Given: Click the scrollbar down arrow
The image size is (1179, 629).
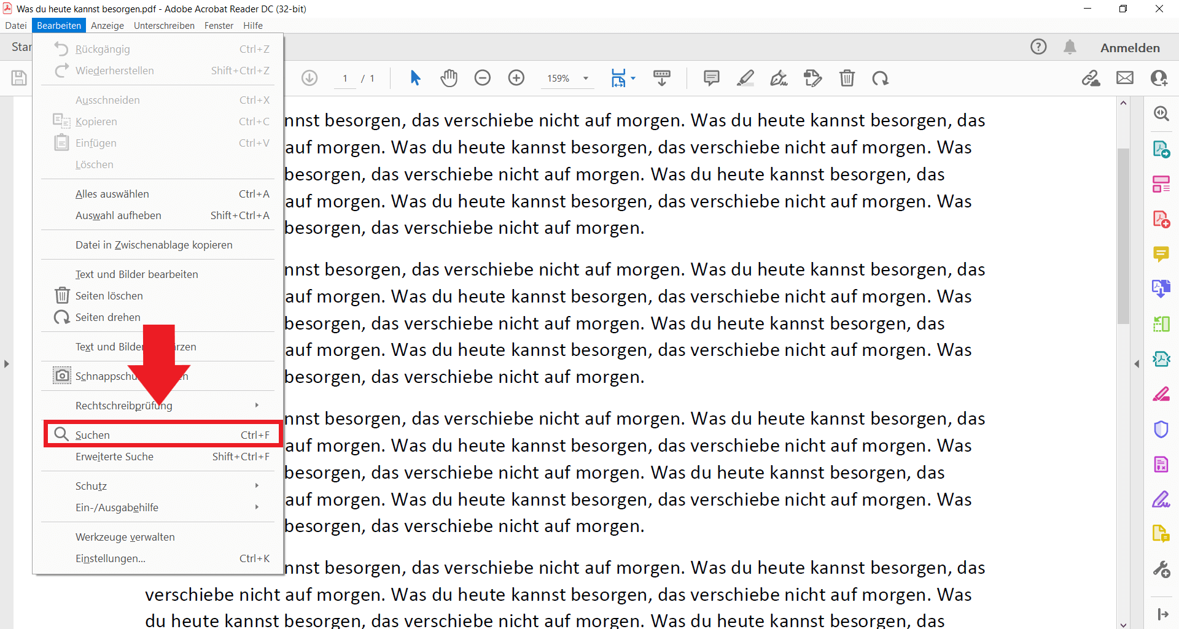Looking at the screenshot, I should point(1123,625).
